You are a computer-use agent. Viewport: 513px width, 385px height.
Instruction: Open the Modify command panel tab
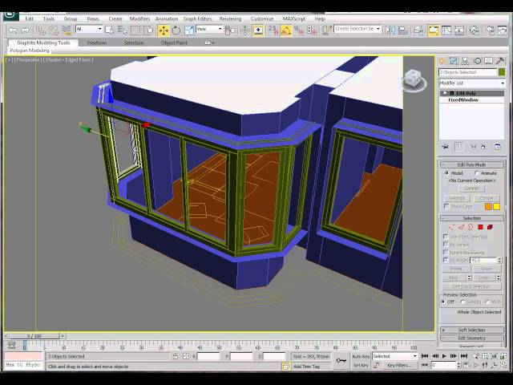[454, 61]
